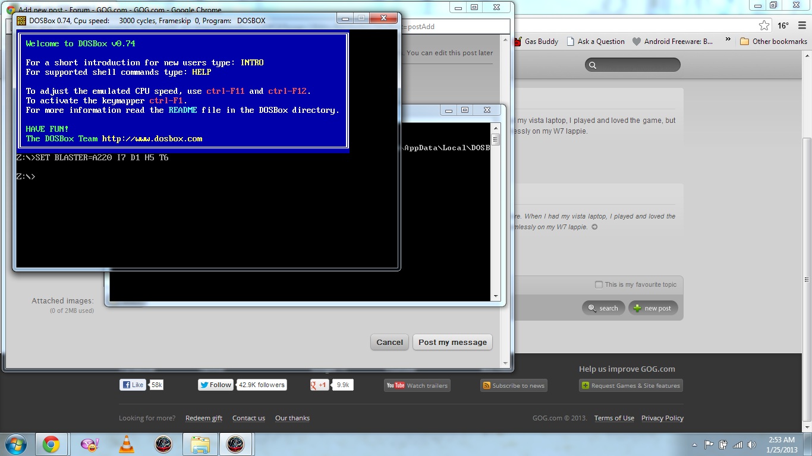Switch to Chrome in the taskbar
This screenshot has width=812, height=456.
51,444
